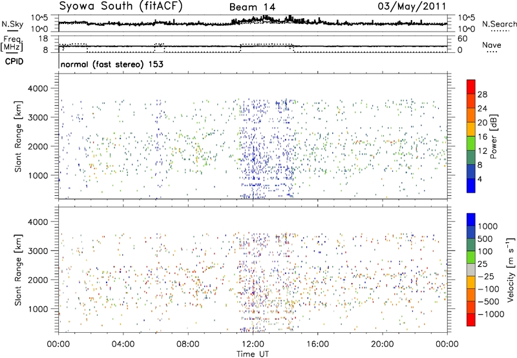Click the 'Velocity [m s⁻¹]' colorbar title
The width and height of the screenshot is (517, 358).
[x=511, y=269]
